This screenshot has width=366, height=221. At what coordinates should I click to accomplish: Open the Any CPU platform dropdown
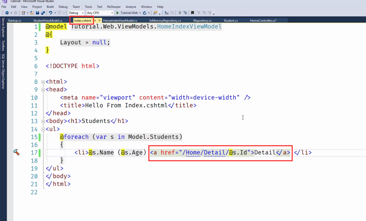[x=100, y=13]
